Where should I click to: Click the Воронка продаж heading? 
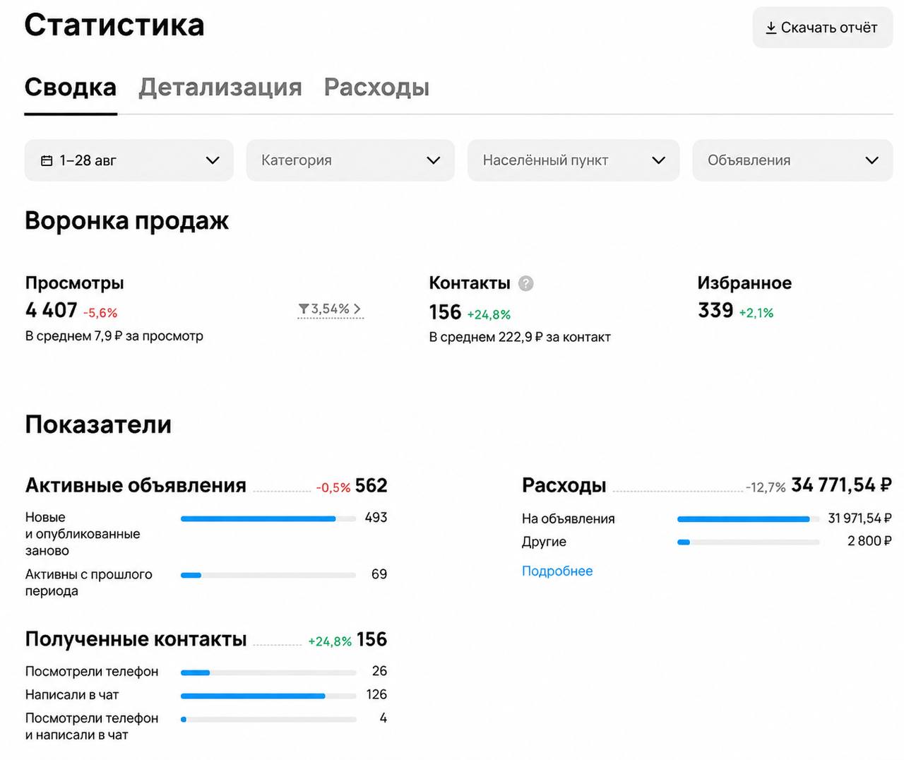pos(127,221)
